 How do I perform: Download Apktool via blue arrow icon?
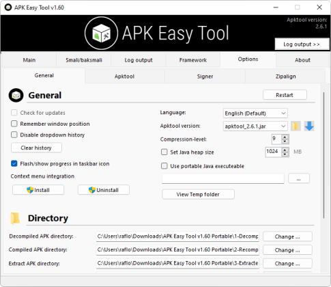309,126
